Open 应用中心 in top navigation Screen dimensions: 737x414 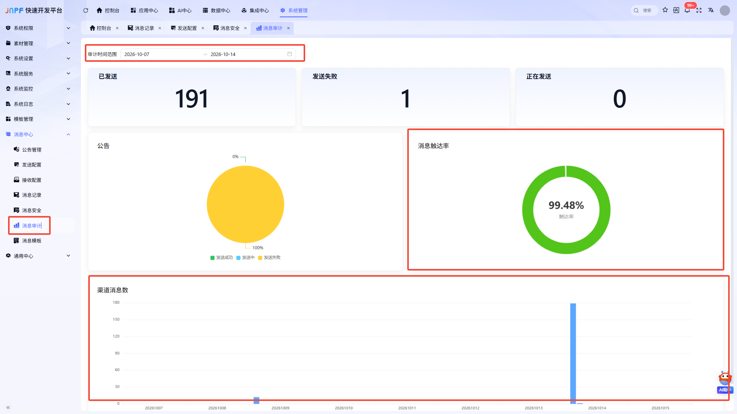coord(144,10)
